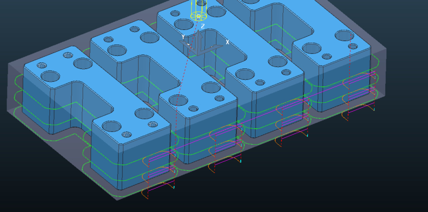Click the large hole at leftmost block's front corner

112,127
